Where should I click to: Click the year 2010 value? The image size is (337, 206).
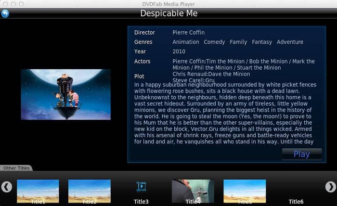tap(179, 51)
